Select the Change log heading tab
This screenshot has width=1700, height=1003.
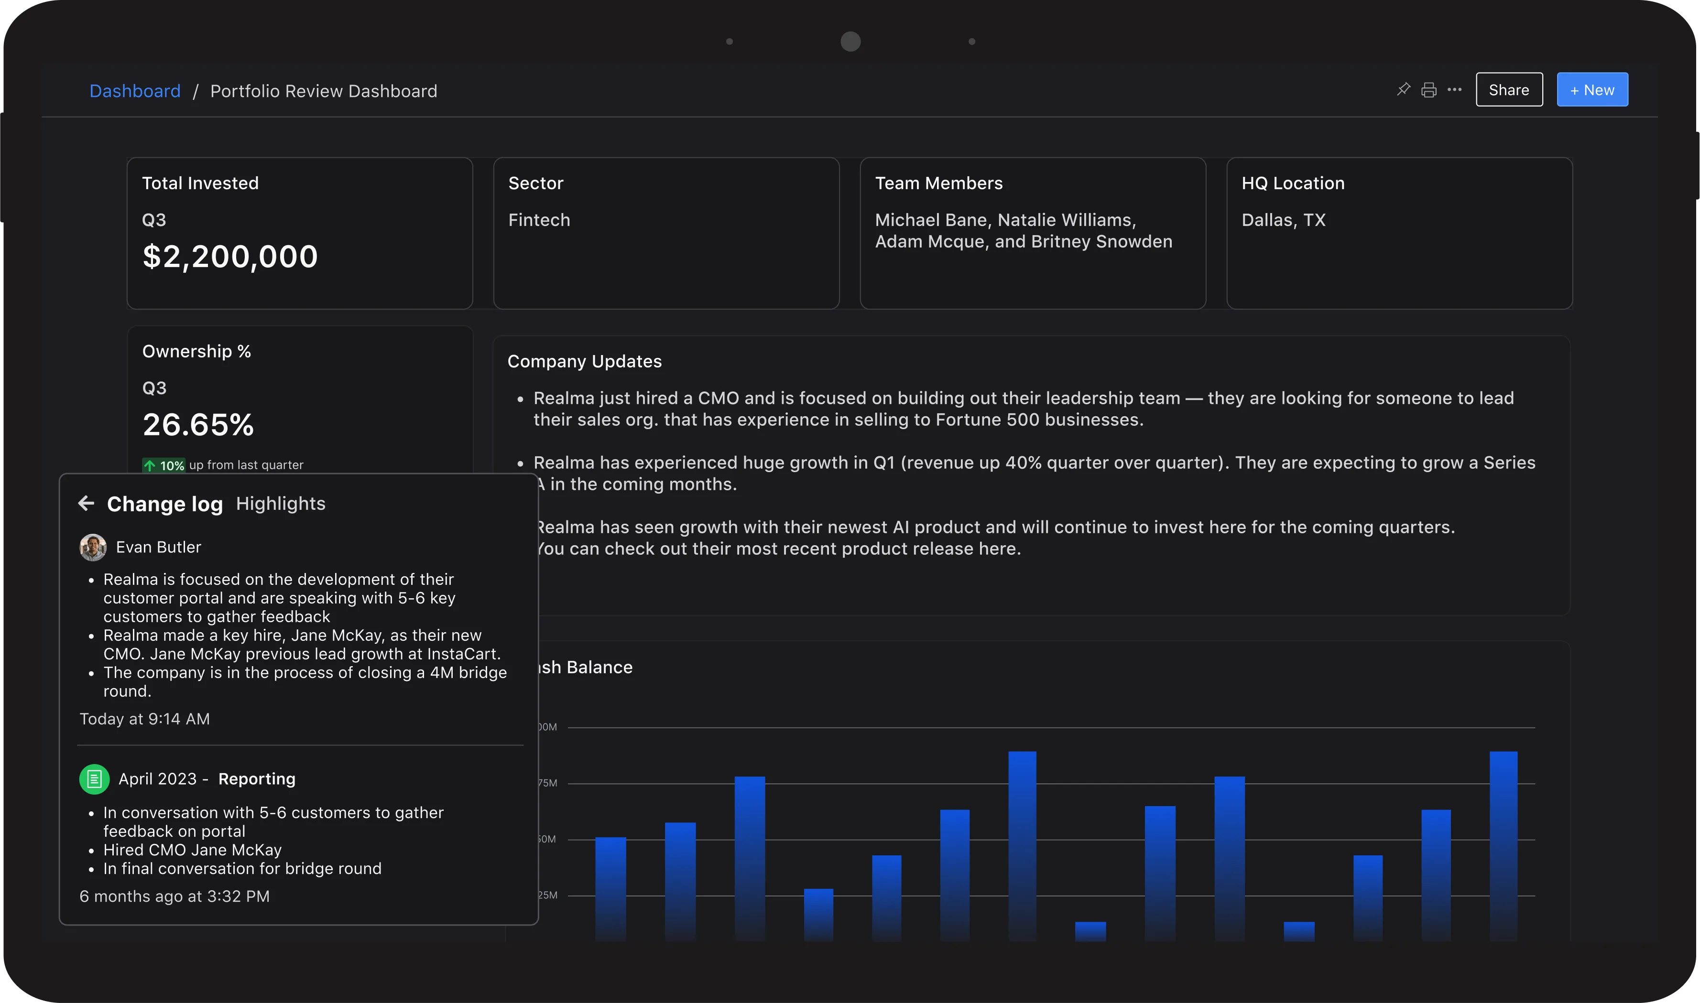coord(164,504)
